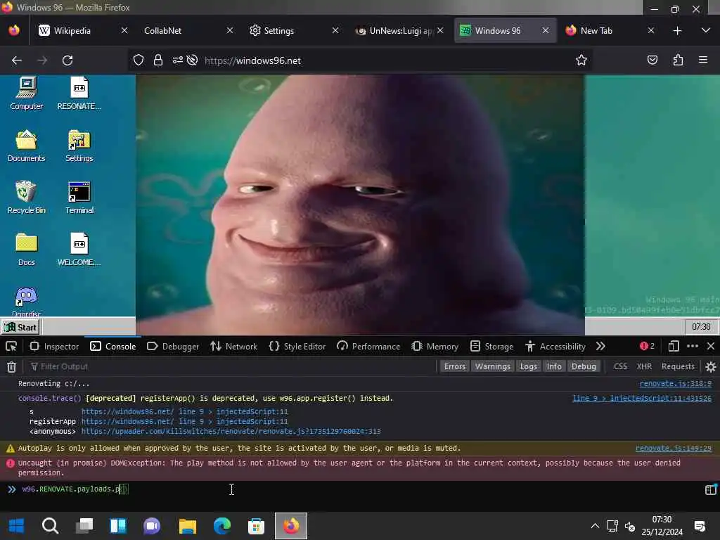Open the Memory panel

pyautogui.click(x=435, y=347)
